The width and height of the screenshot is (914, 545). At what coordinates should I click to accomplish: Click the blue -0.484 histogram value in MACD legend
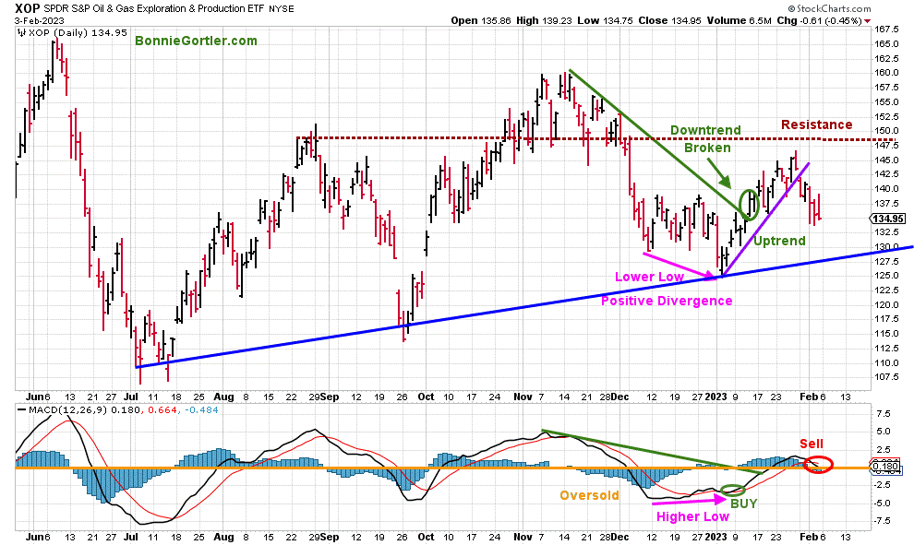[x=199, y=410]
